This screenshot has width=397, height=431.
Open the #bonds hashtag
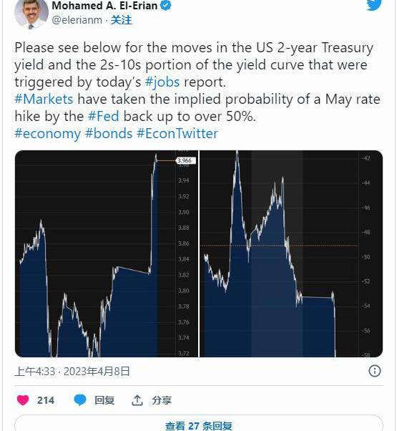click(109, 133)
